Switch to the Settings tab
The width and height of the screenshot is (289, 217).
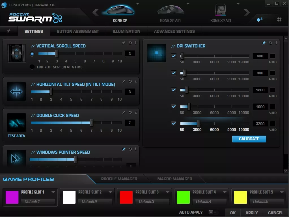[x=34, y=31]
